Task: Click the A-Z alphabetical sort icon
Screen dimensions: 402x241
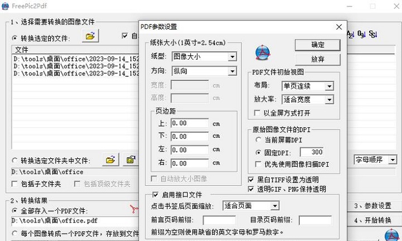Action: (351, 35)
